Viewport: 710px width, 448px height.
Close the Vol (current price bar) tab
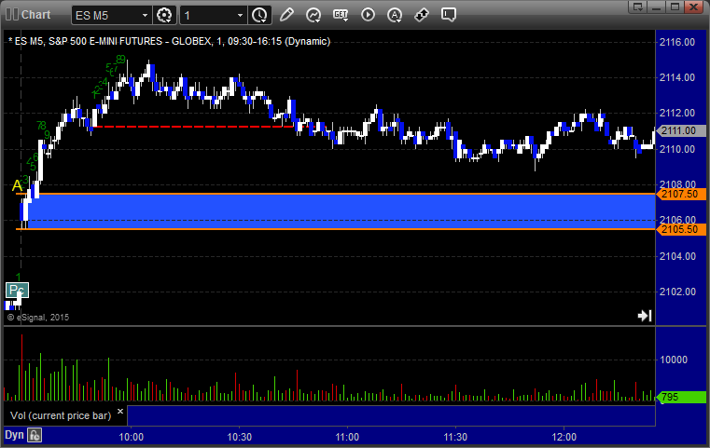coord(120,410)
